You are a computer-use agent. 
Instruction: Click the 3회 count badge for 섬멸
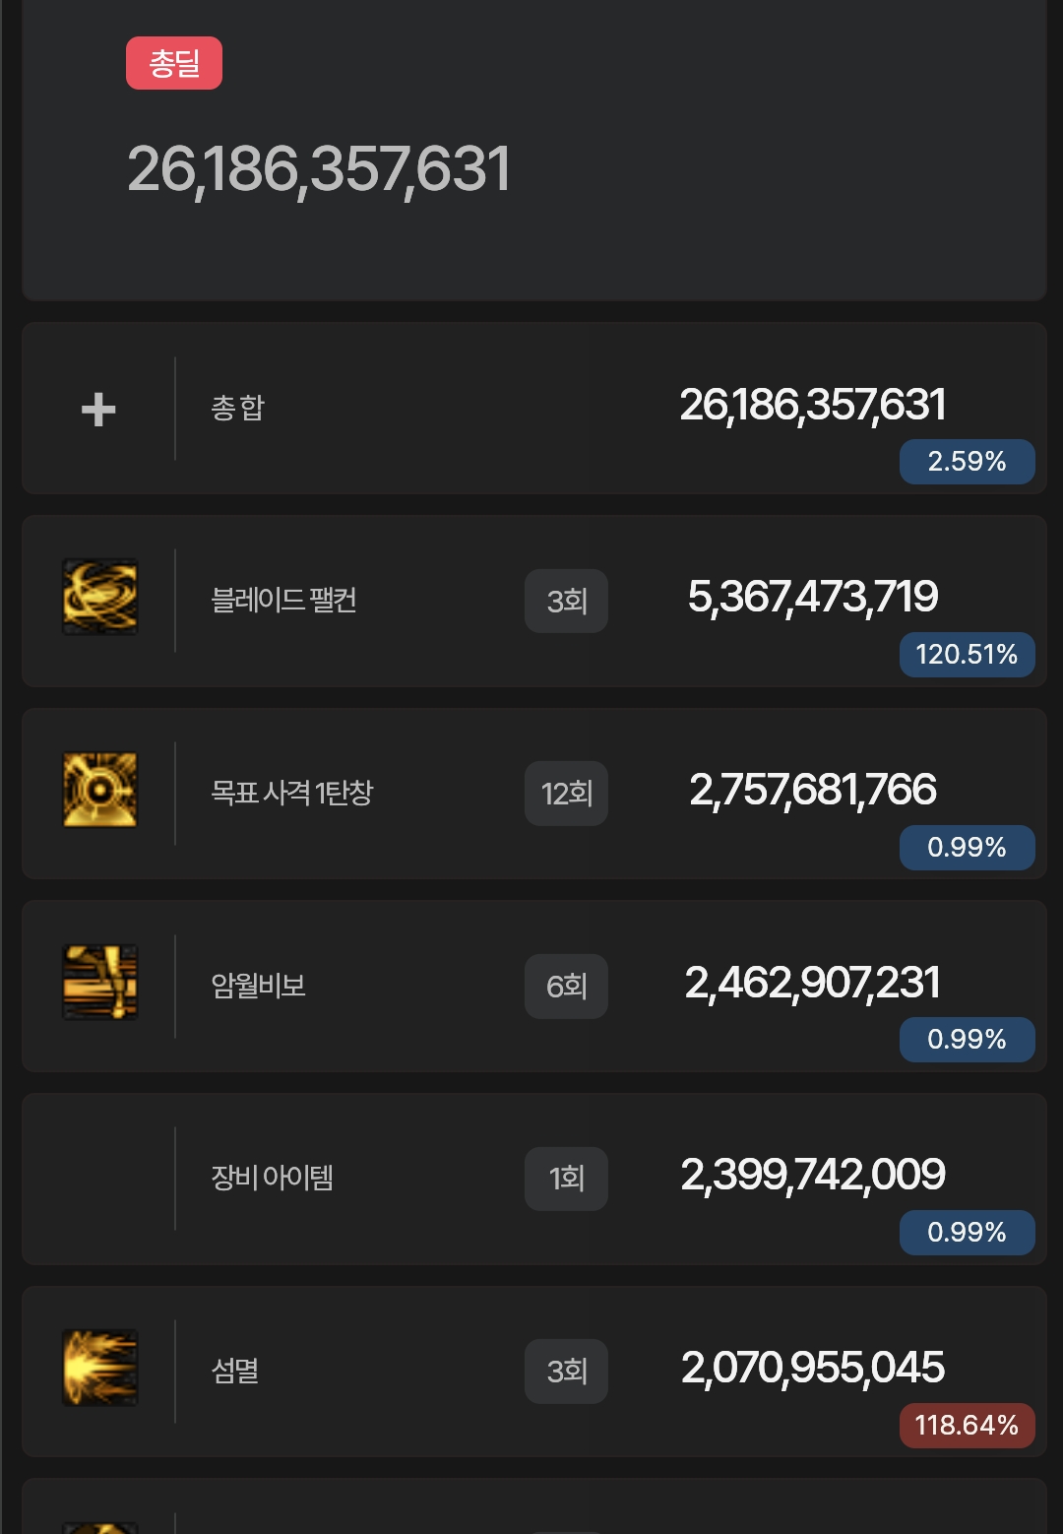pos(566,1372)
